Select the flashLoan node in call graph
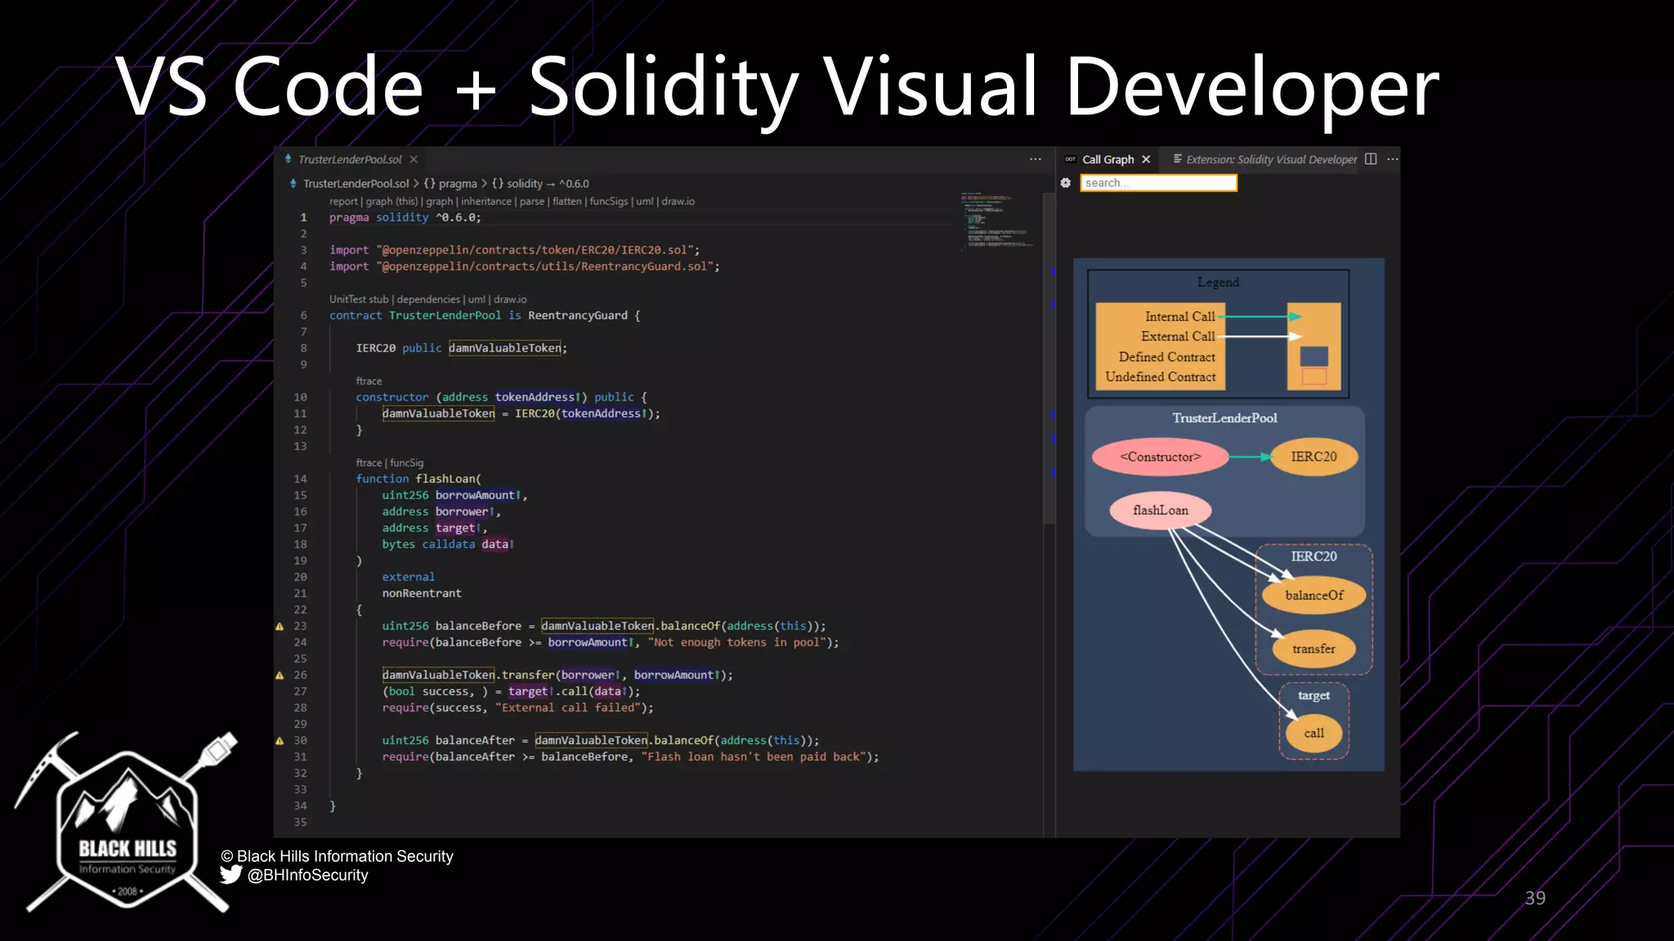Image resolution: width=1674 pixels, height=941 pixels. pyautogui.click(x=1160, y=511)
